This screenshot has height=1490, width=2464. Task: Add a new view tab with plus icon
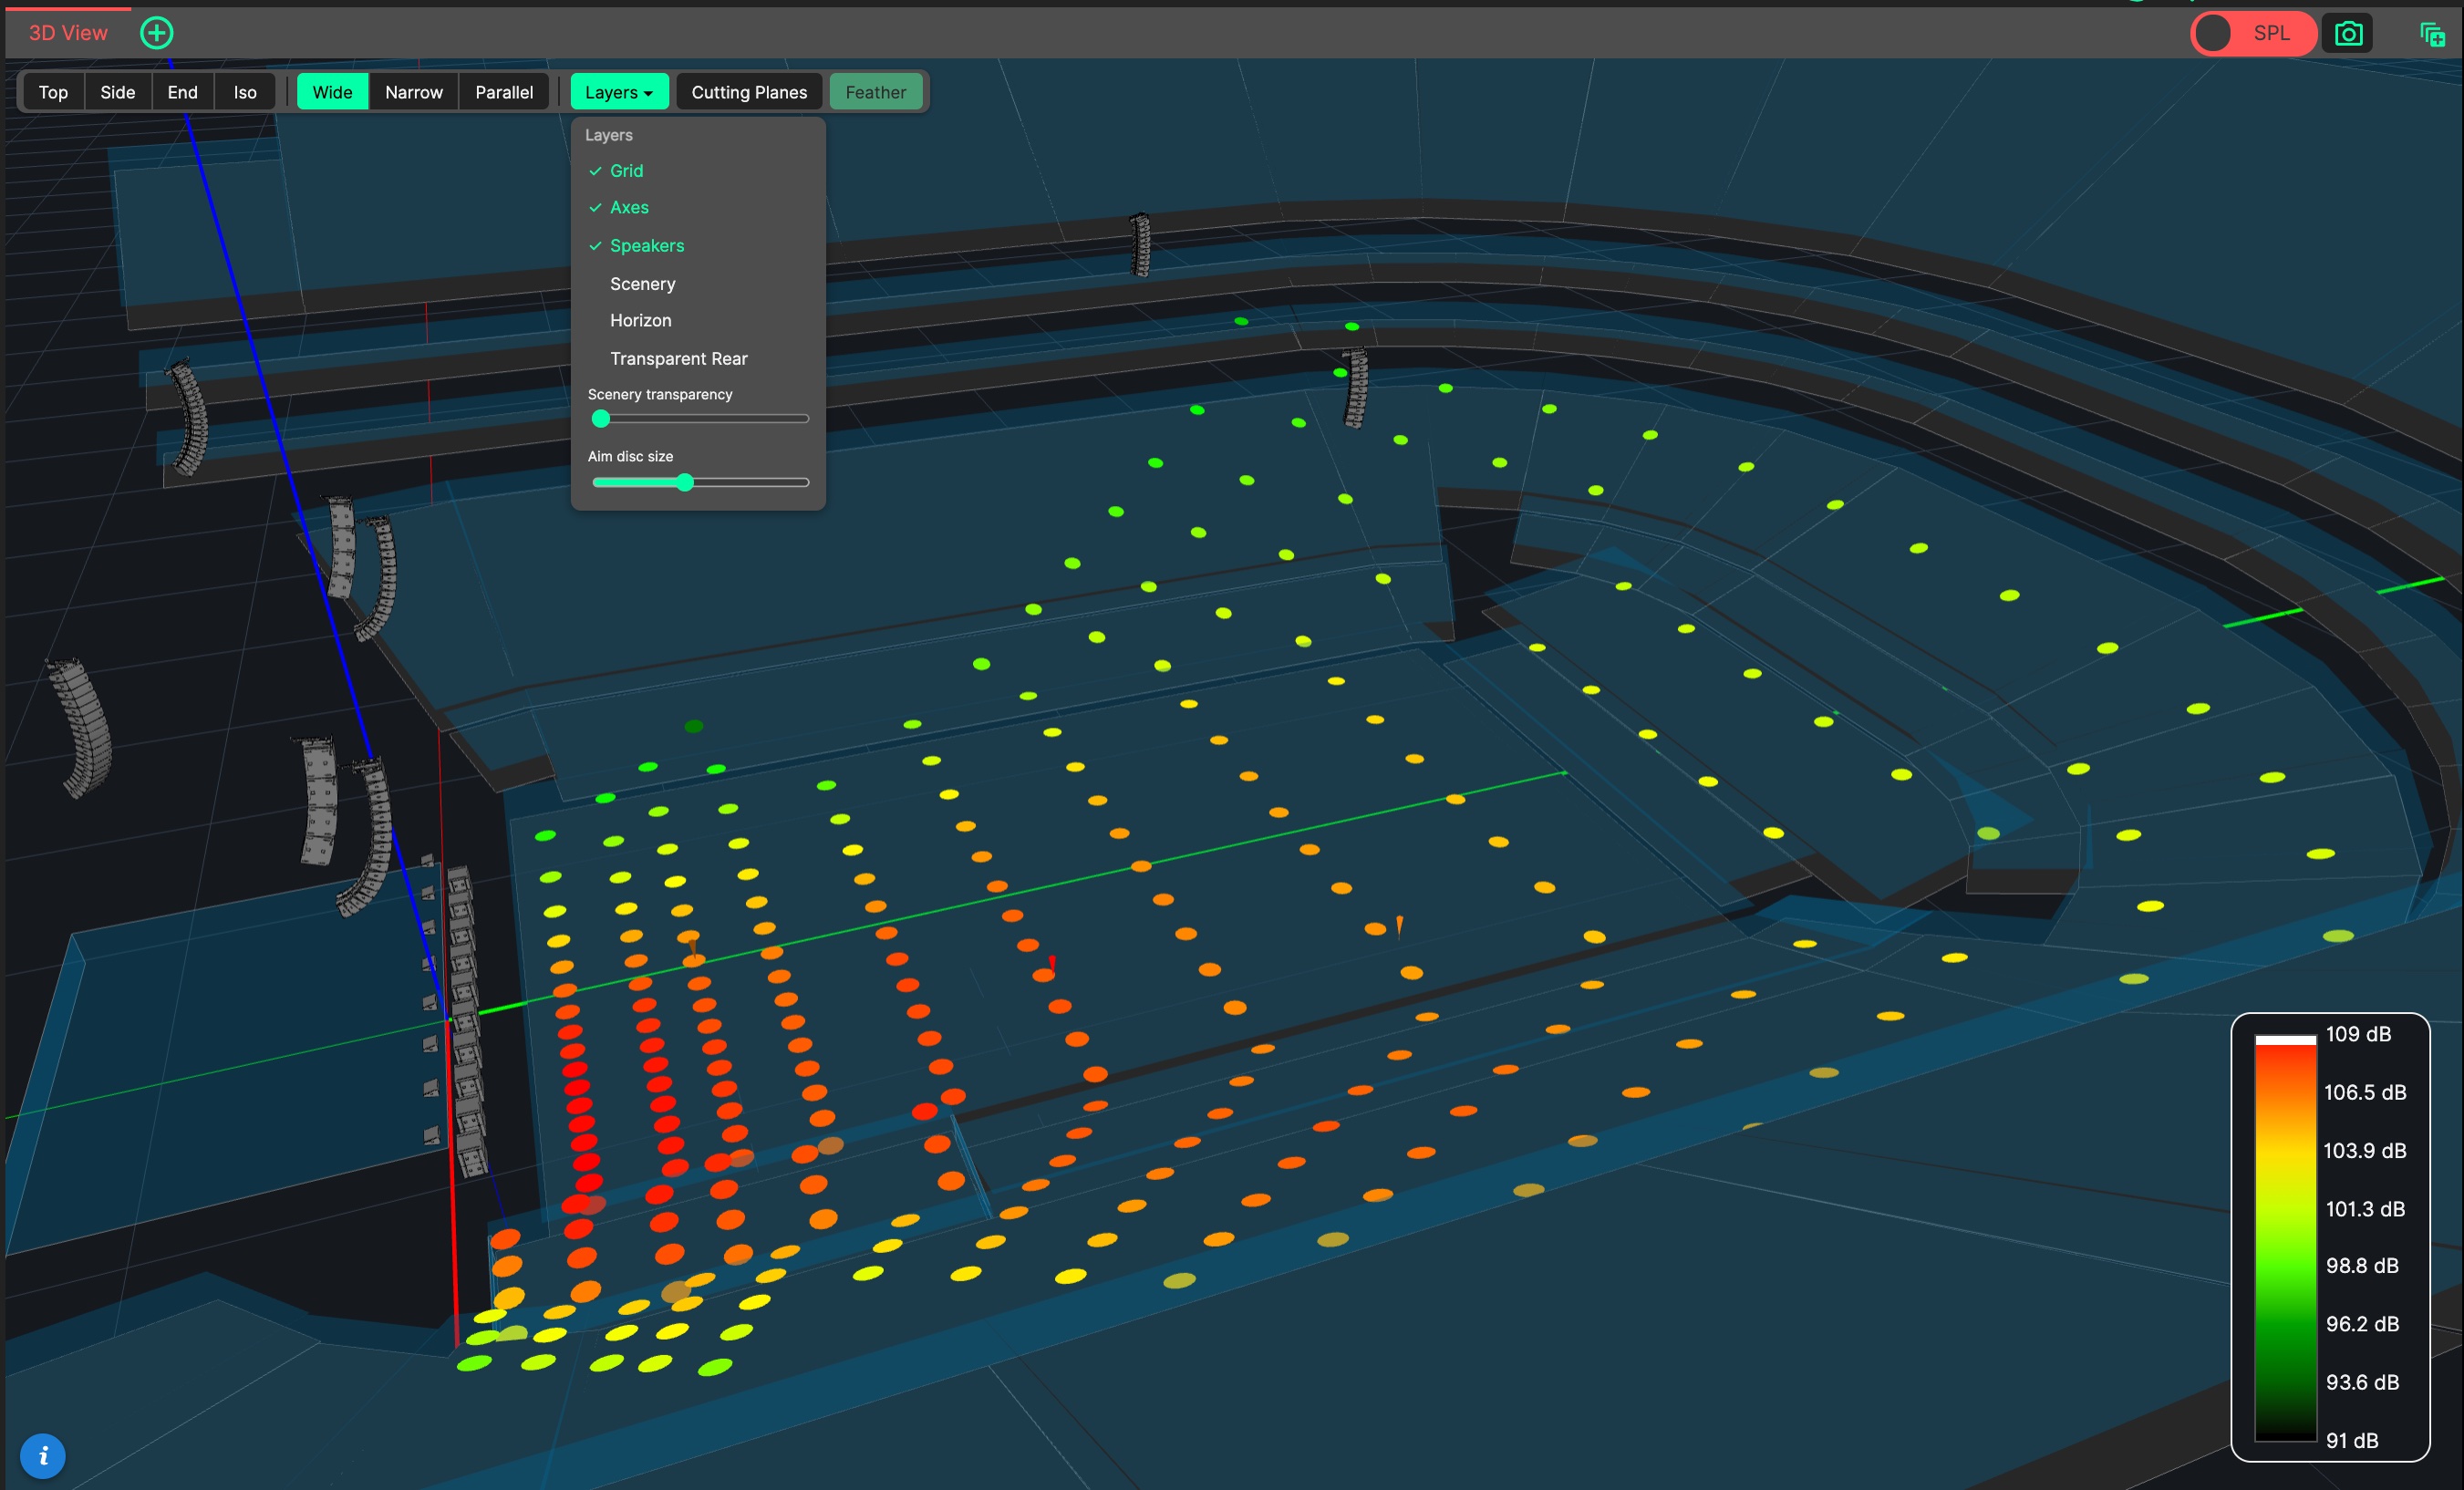coord(156,33)
